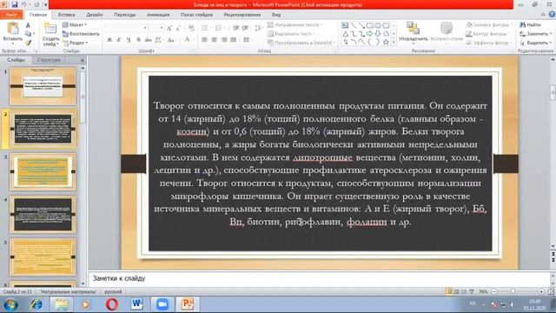Decrease list indent level
The width and height of the screenshot is (556, 313).
pos(235,28)
